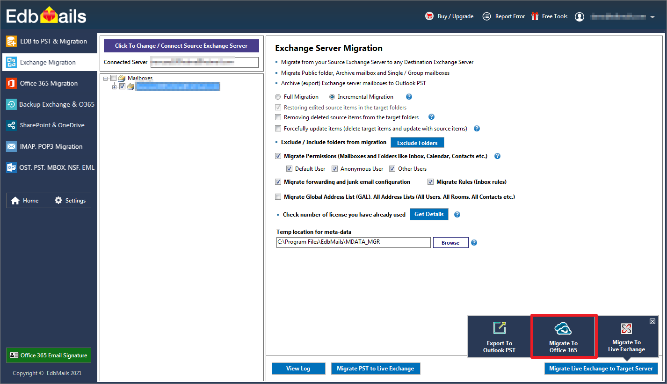Click the IMAP, POP3 Migration envelope icon

point(11,146)
